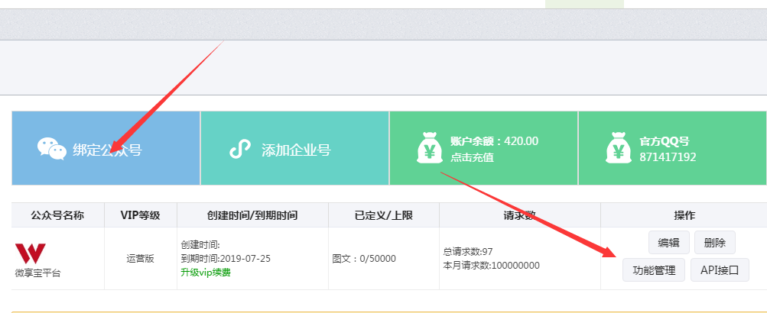Viewport: 767px width, 313px height.
Task: Click the 微享宝平台 account name
Action: pyautogui.click(x=37, y=273)
